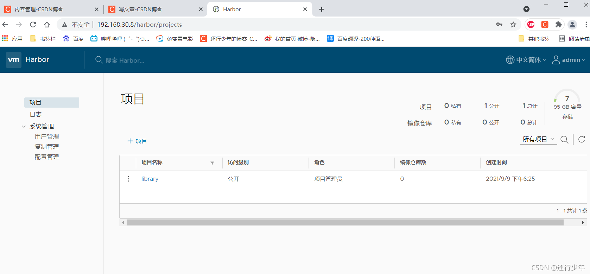The image size is (590, 274).
Task: Bookmark this page with the star icon
Action: [x=513, y=24]
